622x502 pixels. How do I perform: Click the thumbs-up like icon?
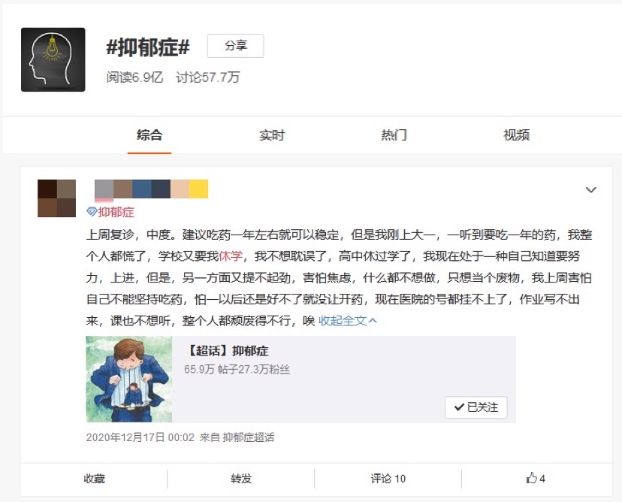pos(532,478)
